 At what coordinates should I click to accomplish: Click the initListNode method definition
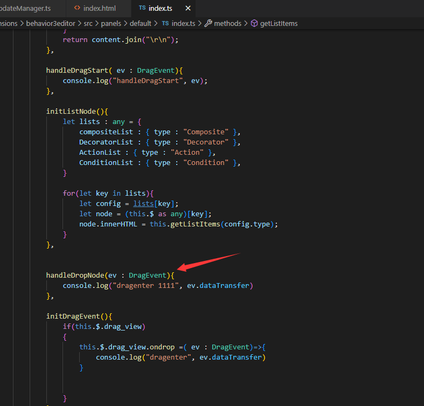71,112
